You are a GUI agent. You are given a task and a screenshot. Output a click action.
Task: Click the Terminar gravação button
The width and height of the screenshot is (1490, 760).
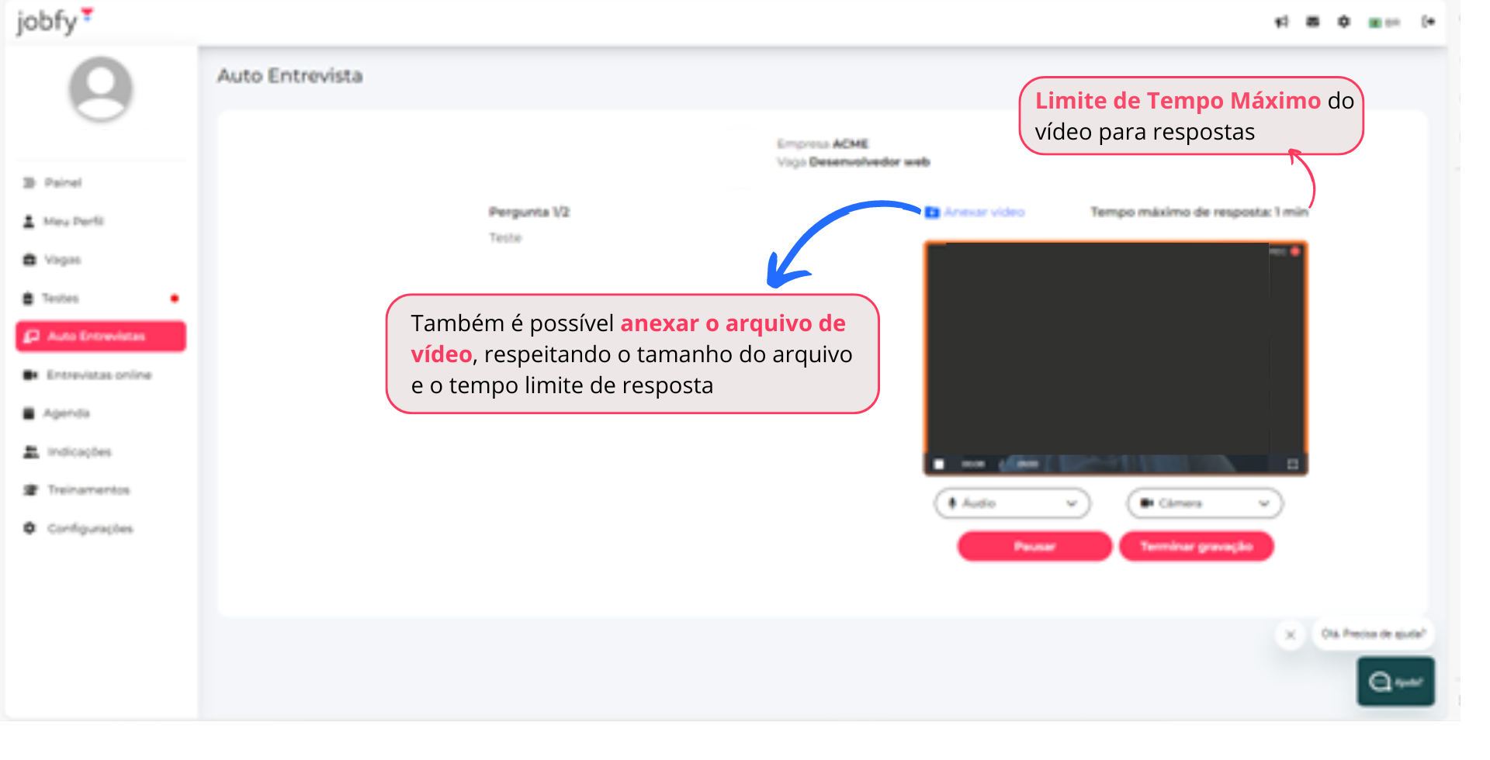click(x=1196, y=545)
